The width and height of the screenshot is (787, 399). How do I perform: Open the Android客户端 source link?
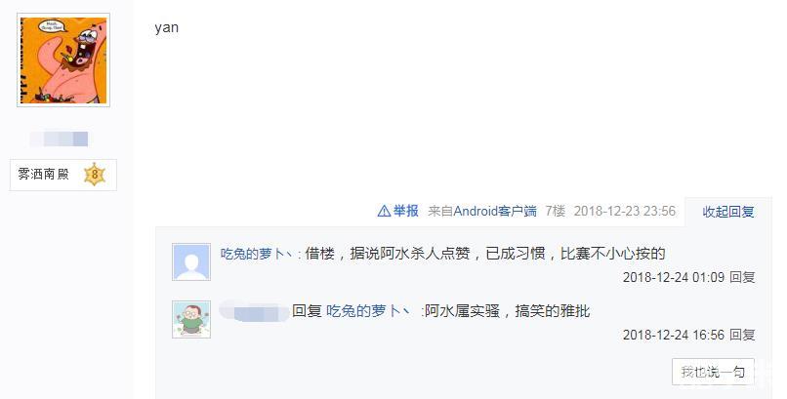(495, 211)
